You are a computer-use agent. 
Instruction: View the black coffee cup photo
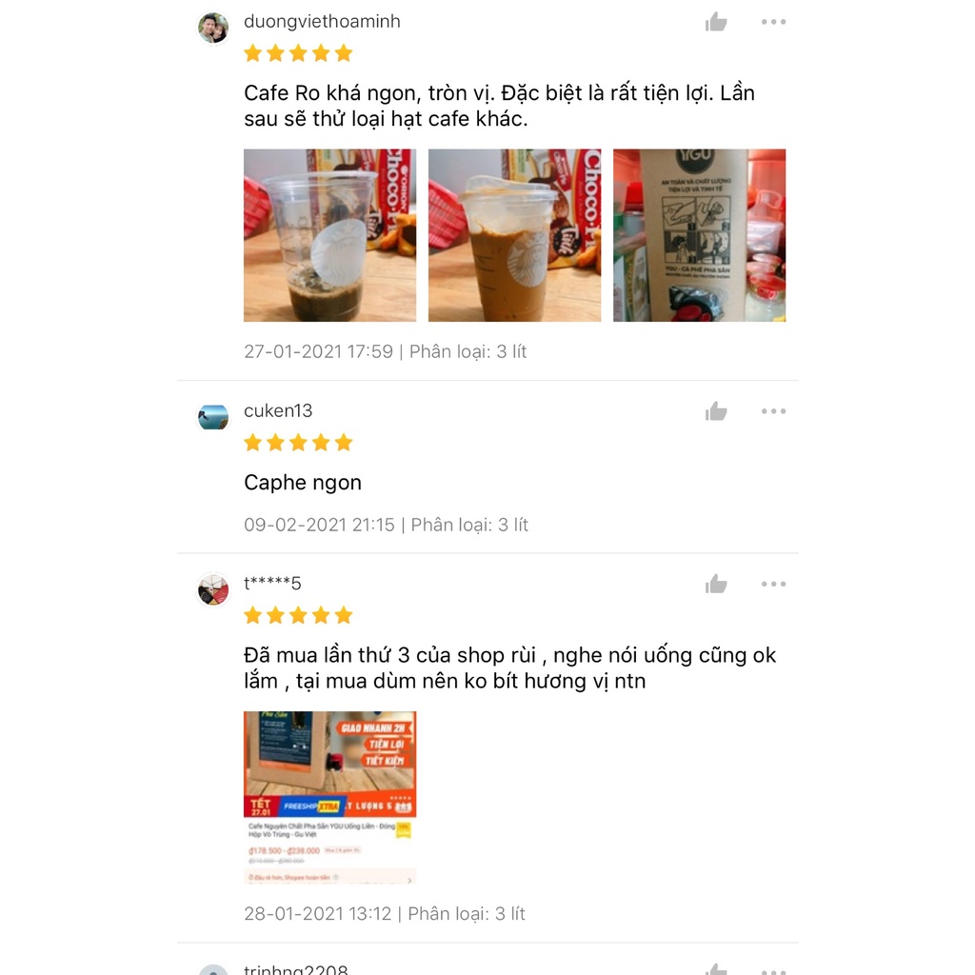[329, 235]
